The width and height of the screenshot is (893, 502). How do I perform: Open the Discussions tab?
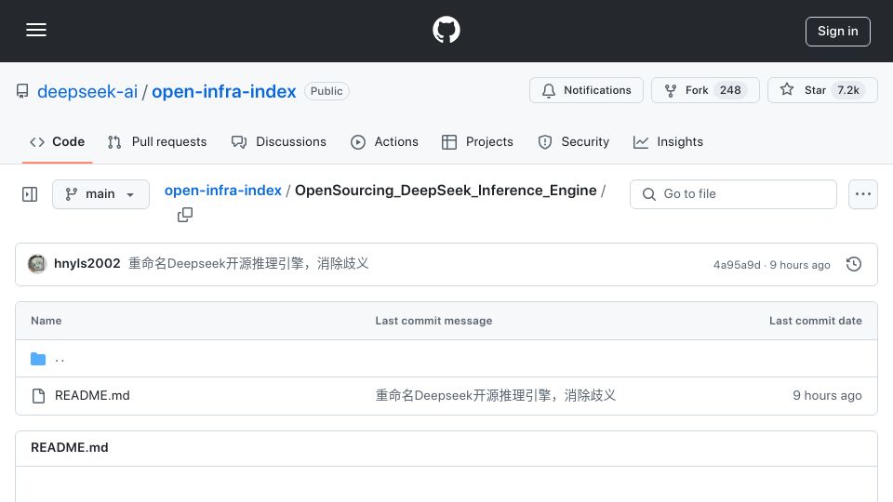pos(279,141)
